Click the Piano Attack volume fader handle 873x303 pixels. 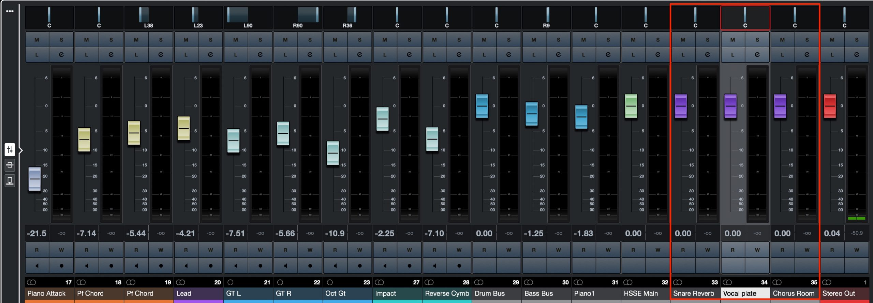[34, 179]
